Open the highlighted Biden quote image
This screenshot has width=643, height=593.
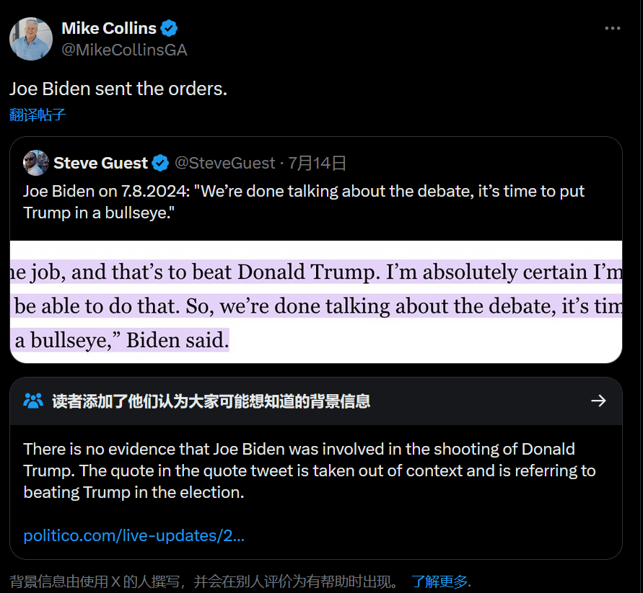pyautogui.click(x=316, y=303)
